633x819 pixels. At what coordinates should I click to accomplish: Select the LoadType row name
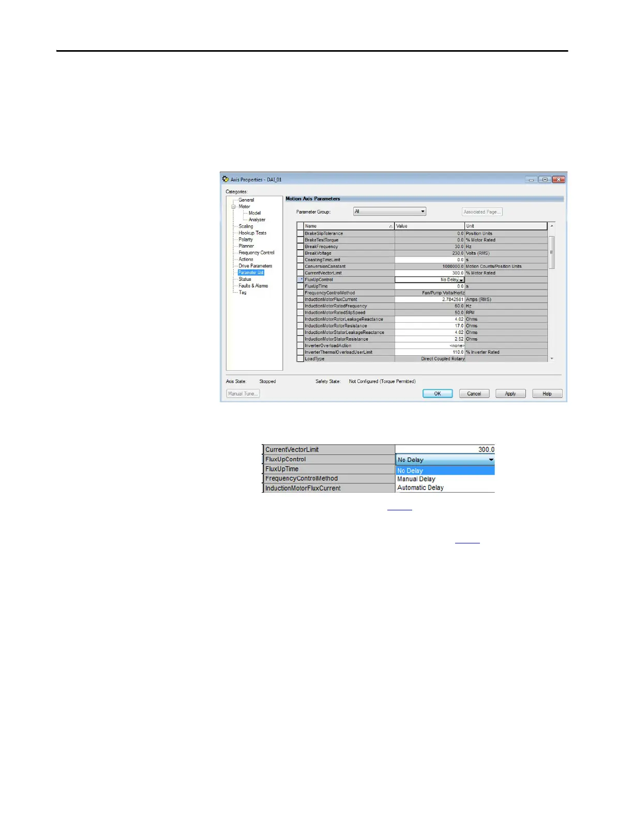(314, 359)
